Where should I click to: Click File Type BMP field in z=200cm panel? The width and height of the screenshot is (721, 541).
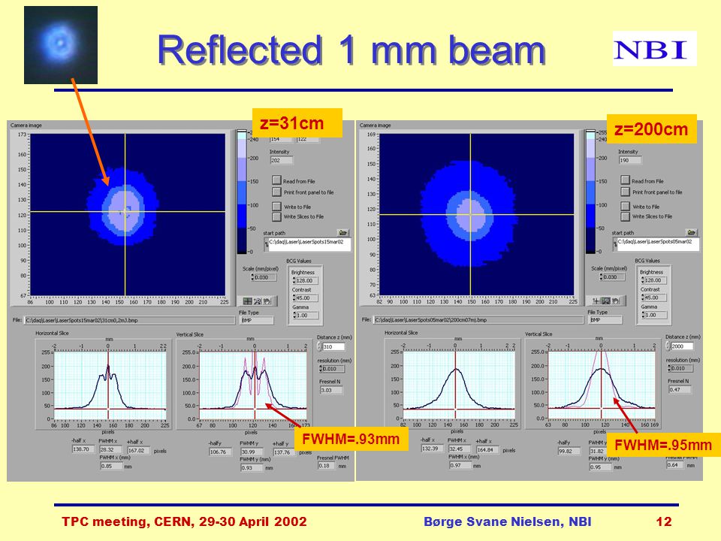tap(605, 320)
